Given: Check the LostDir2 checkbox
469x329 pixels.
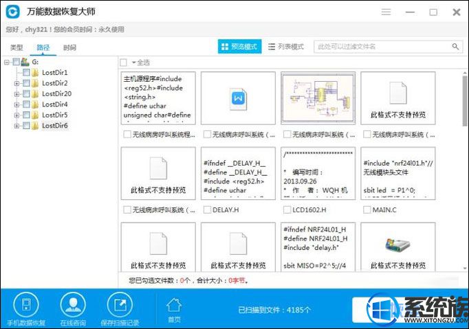Looking at the screenshot, I should click(26, 83).
